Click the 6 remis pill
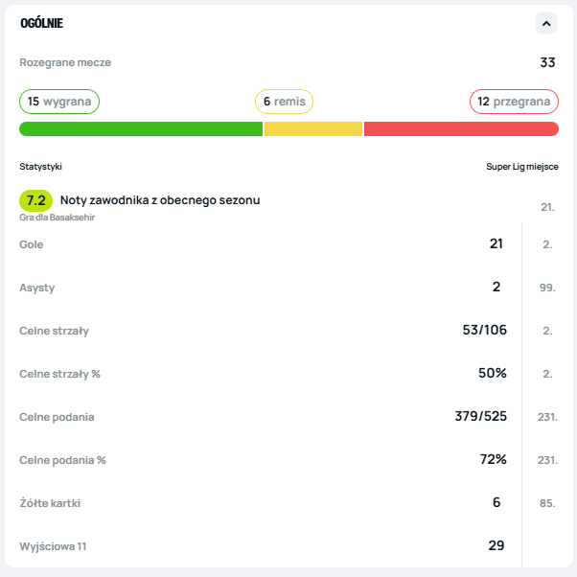The width and height of the screenshot is (577, 577). (284, 102)
